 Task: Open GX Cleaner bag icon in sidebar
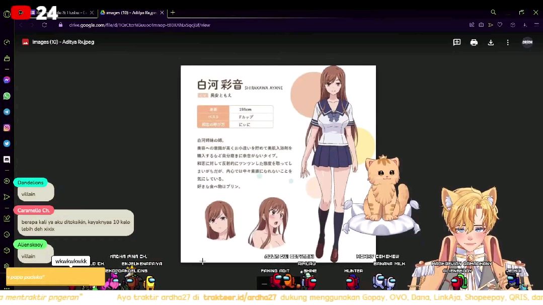point(7,58)
